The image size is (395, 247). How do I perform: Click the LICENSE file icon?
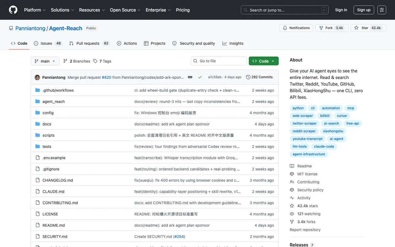[38, 214]
